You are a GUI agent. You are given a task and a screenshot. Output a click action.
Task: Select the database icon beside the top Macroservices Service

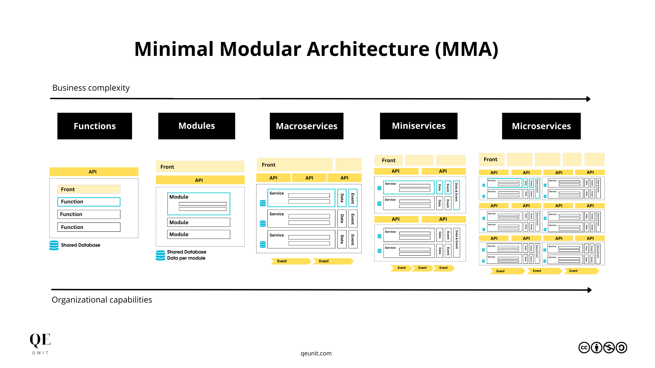[262, 203]
